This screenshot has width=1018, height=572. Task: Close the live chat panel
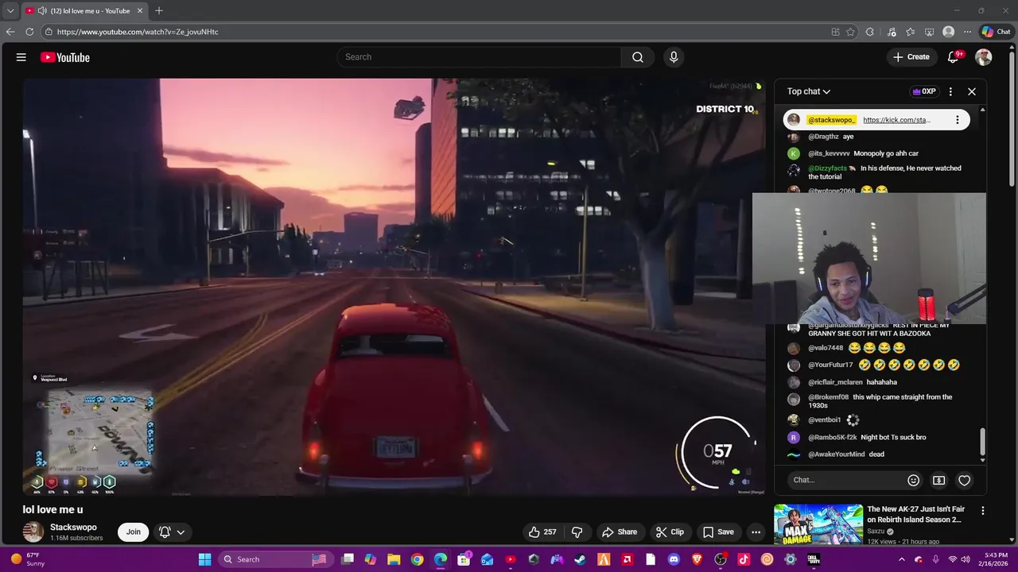(x=971, y=91)
